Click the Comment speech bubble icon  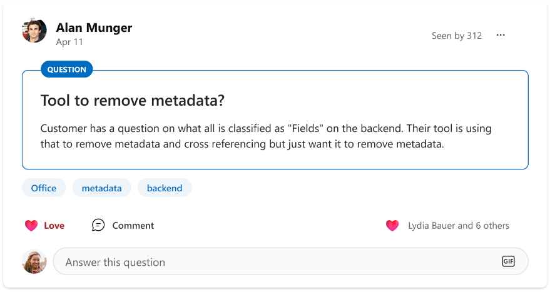98,225
